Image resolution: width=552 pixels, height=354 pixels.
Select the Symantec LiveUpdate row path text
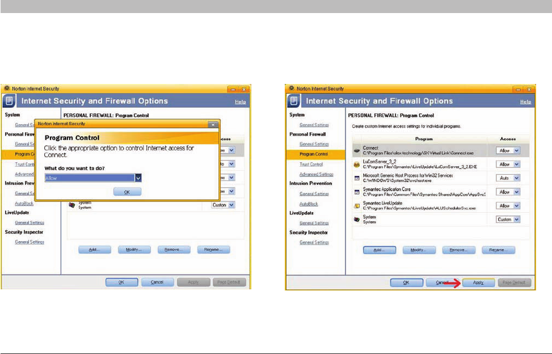point(419,208)
